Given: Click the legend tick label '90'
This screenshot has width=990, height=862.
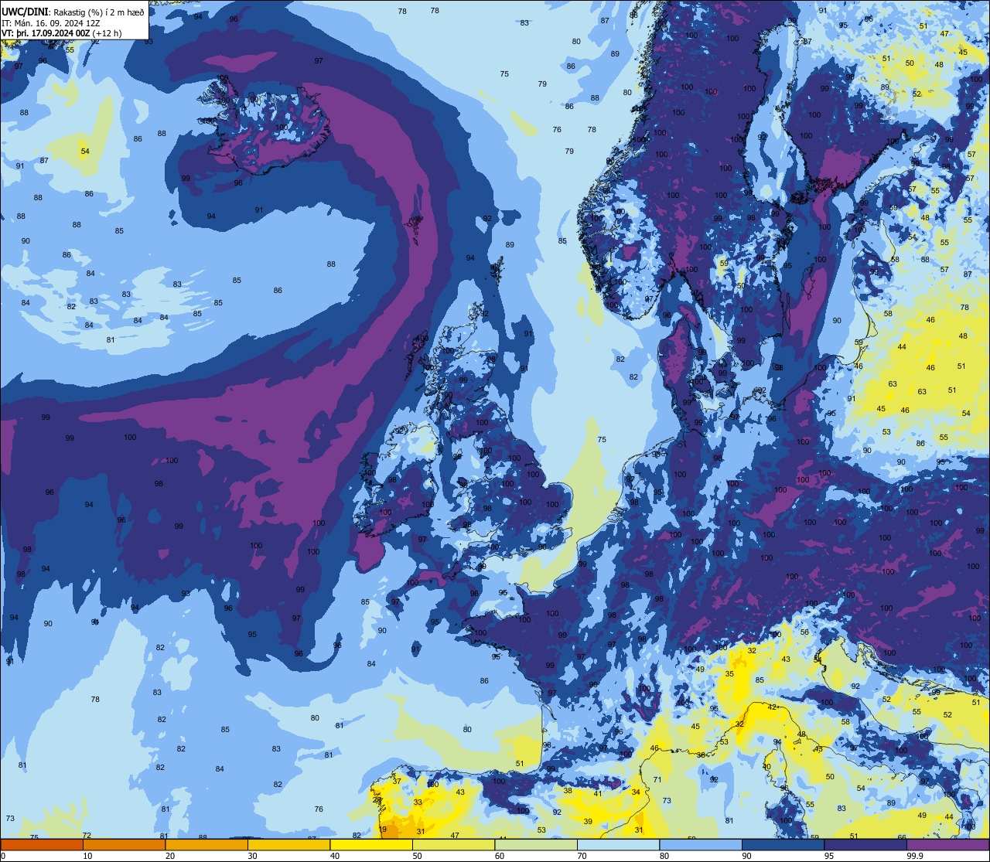Looking at the screenshot, I should pos(746,856).
